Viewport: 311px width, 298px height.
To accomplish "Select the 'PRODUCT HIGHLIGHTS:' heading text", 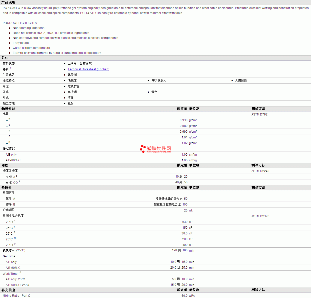I will pos(20,23).
